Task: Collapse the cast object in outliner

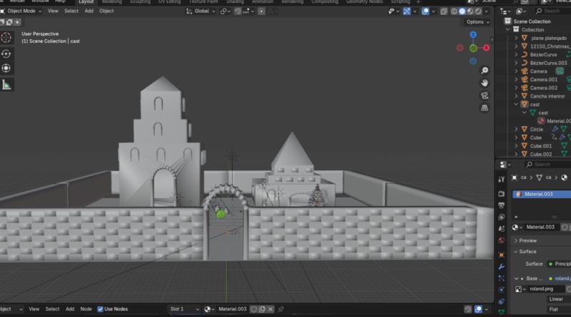Action: 516,104
